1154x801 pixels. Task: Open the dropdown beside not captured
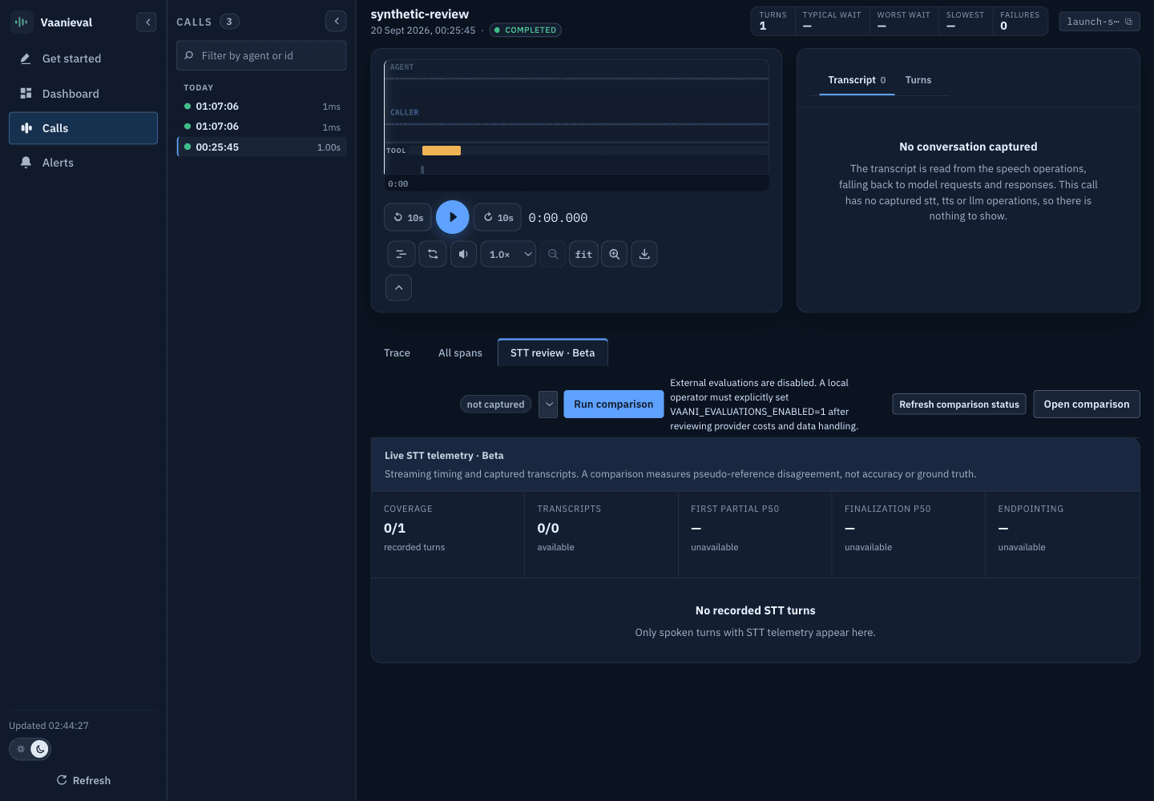(x=548, y=405)
